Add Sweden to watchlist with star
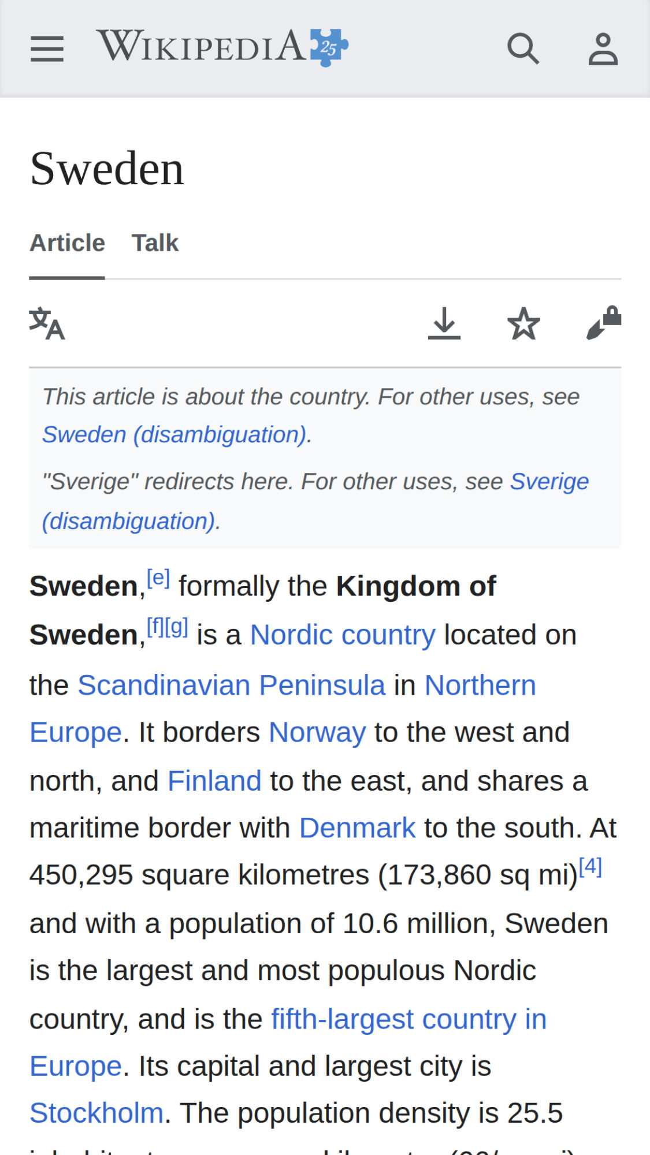The image size is (650, 1155). coord(523,323)
